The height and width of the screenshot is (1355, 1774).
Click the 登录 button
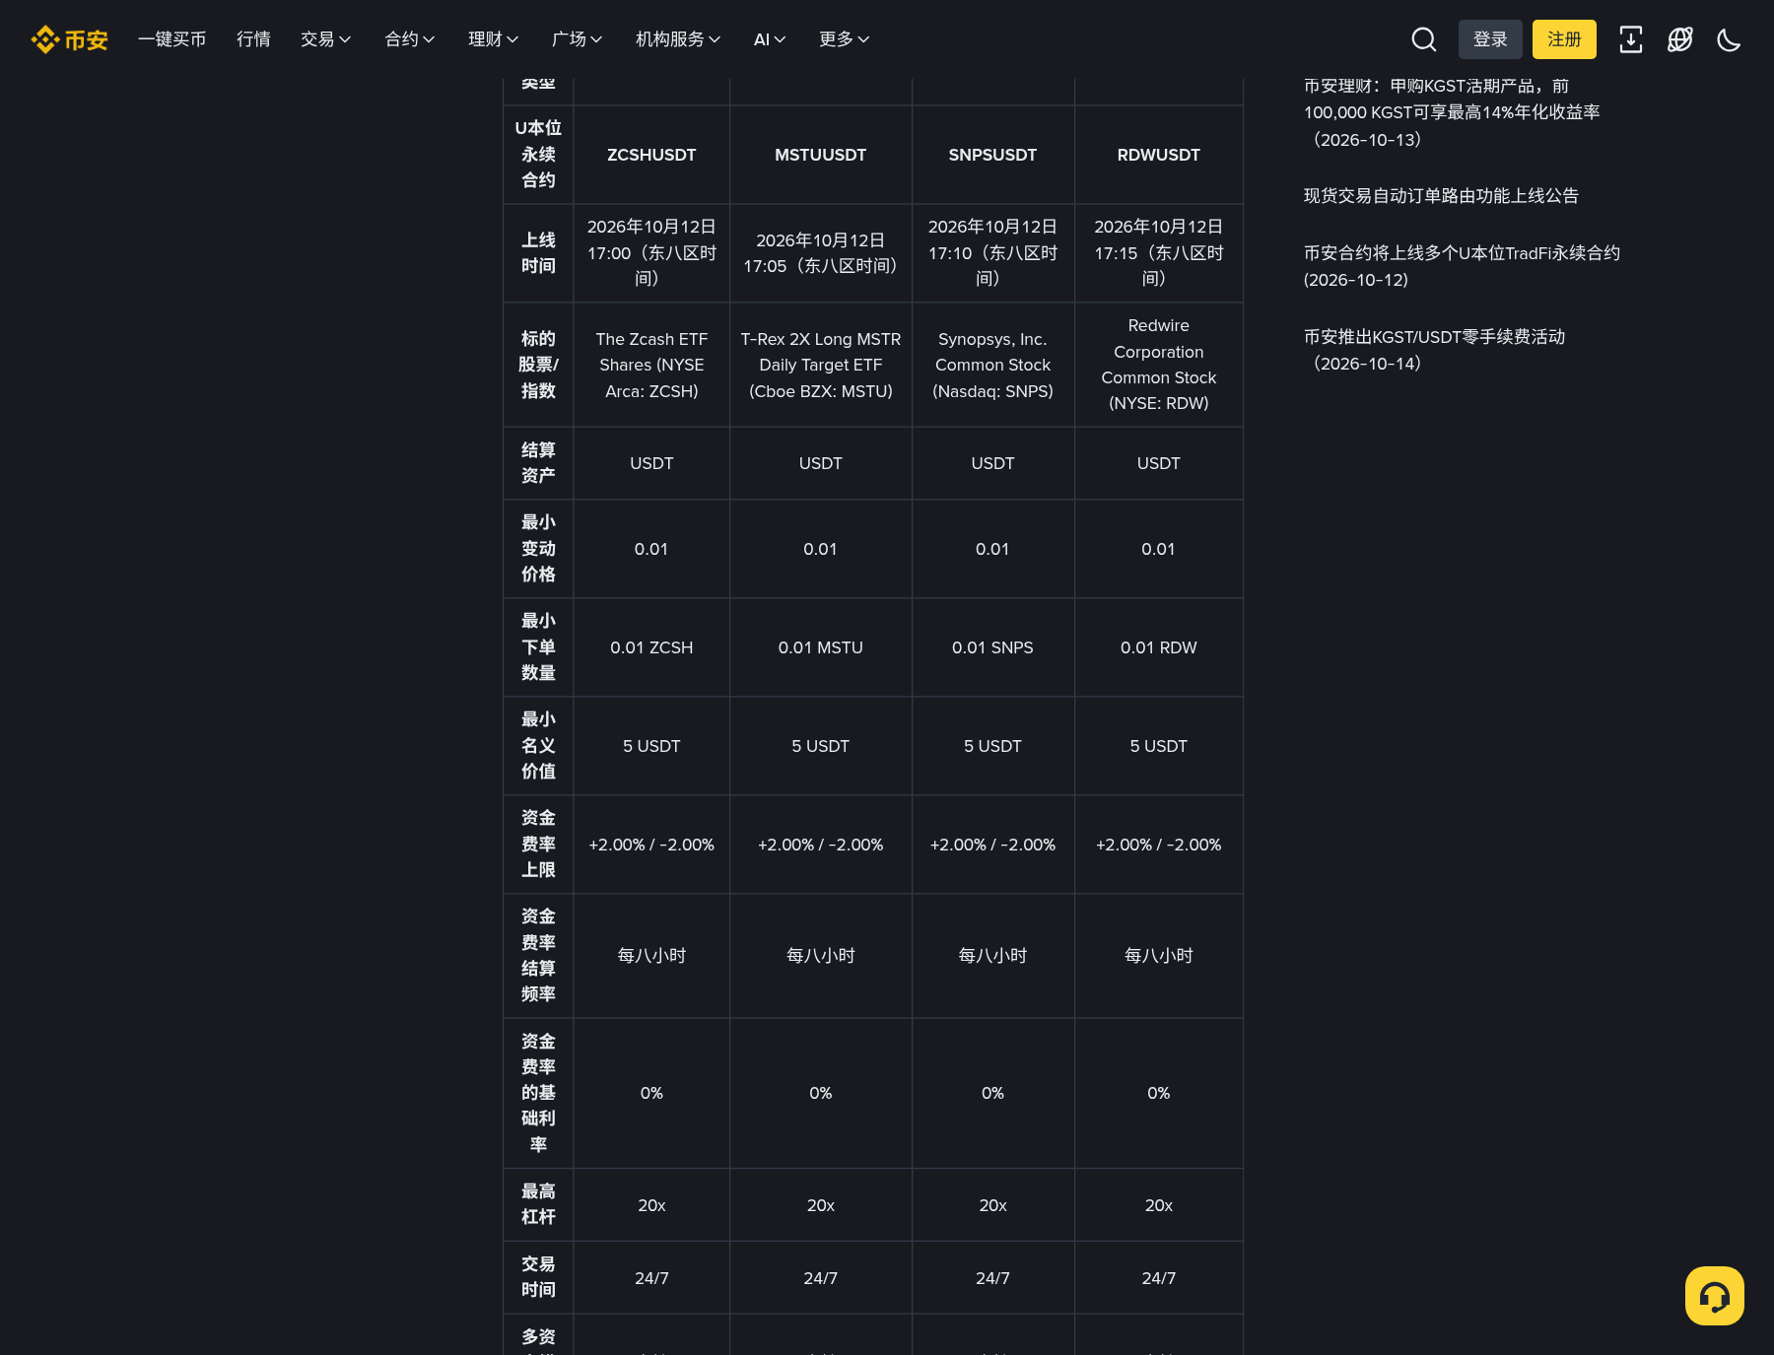pyautogui.click(x=1490, y=39)
